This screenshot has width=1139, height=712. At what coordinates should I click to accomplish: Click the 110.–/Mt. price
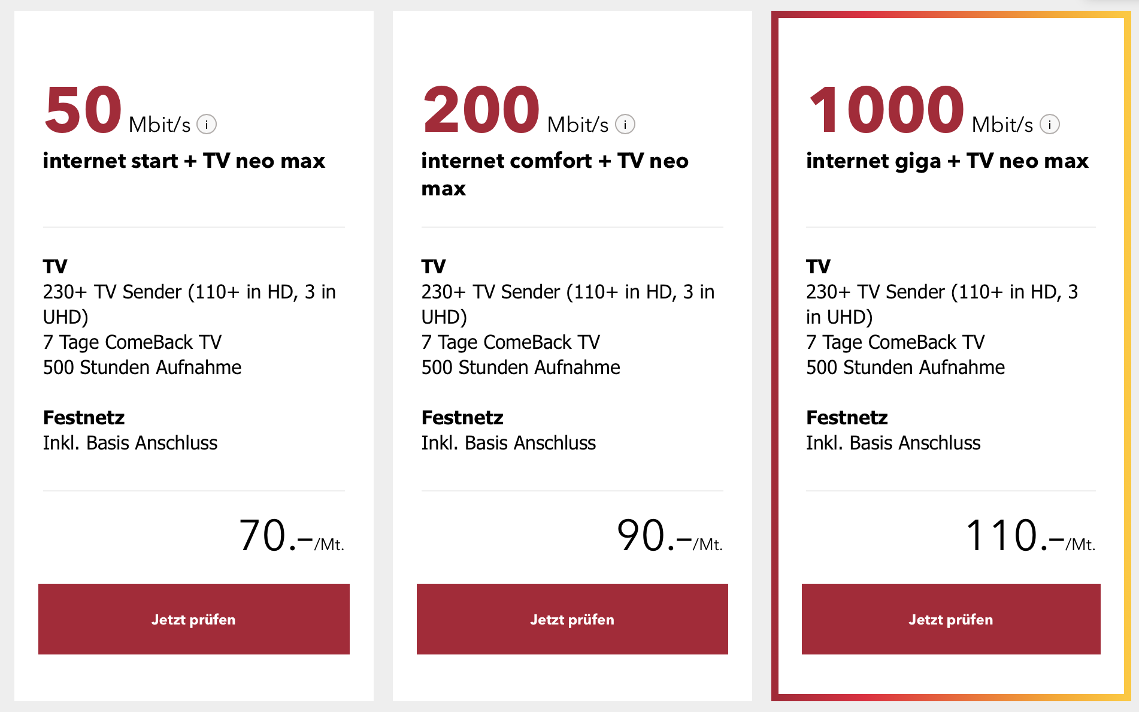1031,535
